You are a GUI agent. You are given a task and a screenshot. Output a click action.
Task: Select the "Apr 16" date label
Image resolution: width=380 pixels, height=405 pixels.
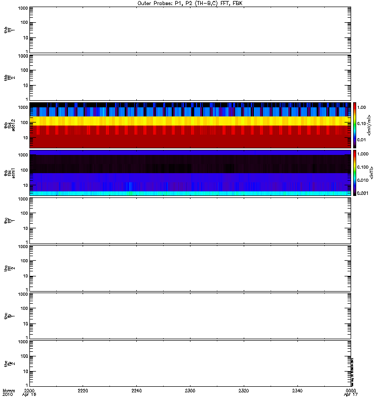[29, 395]
